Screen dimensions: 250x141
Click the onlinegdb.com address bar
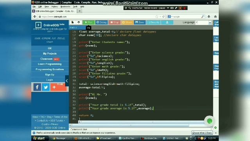97,16
